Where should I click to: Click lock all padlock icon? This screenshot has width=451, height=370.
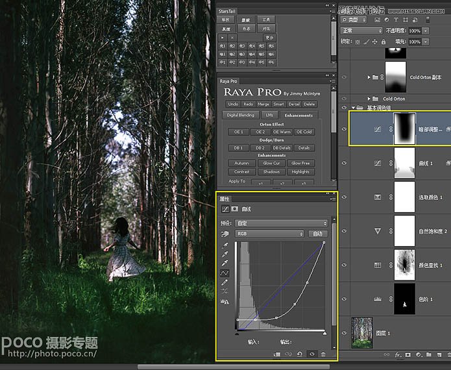click(384, 42)
